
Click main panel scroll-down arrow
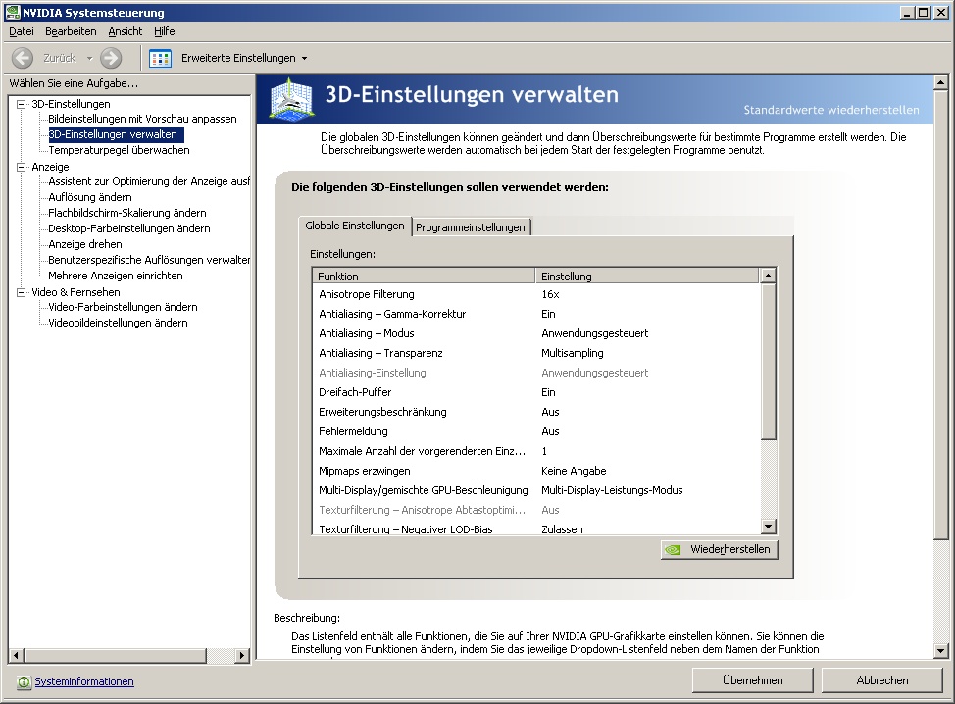940,650
